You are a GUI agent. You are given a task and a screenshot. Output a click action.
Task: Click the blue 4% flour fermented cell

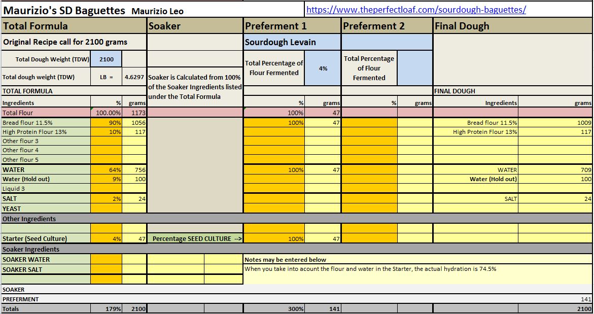coord(323,68)
